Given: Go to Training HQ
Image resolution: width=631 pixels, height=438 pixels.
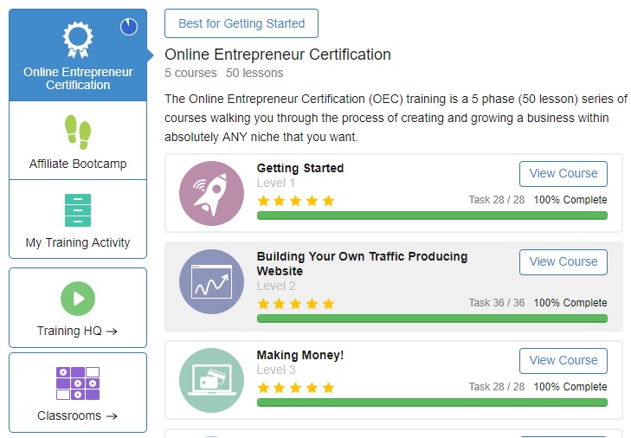Looking at the screenshot, I should (x=78, y=307).
